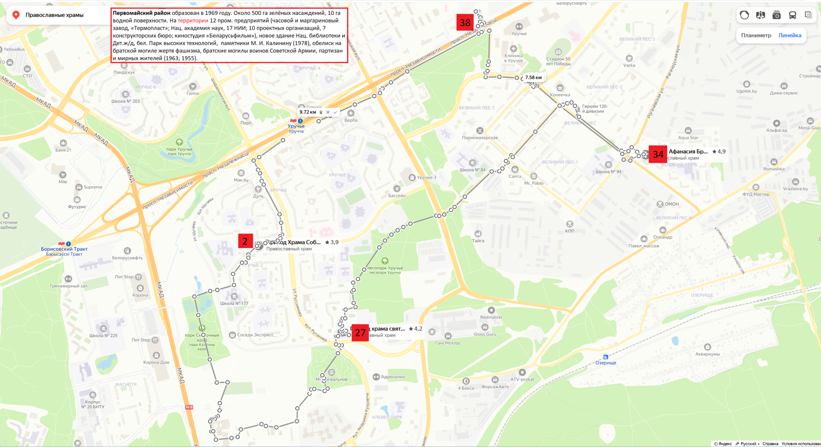The image size is (821, 447).
Task: Toggle the traffic layer icon
Action: point(744,15)
